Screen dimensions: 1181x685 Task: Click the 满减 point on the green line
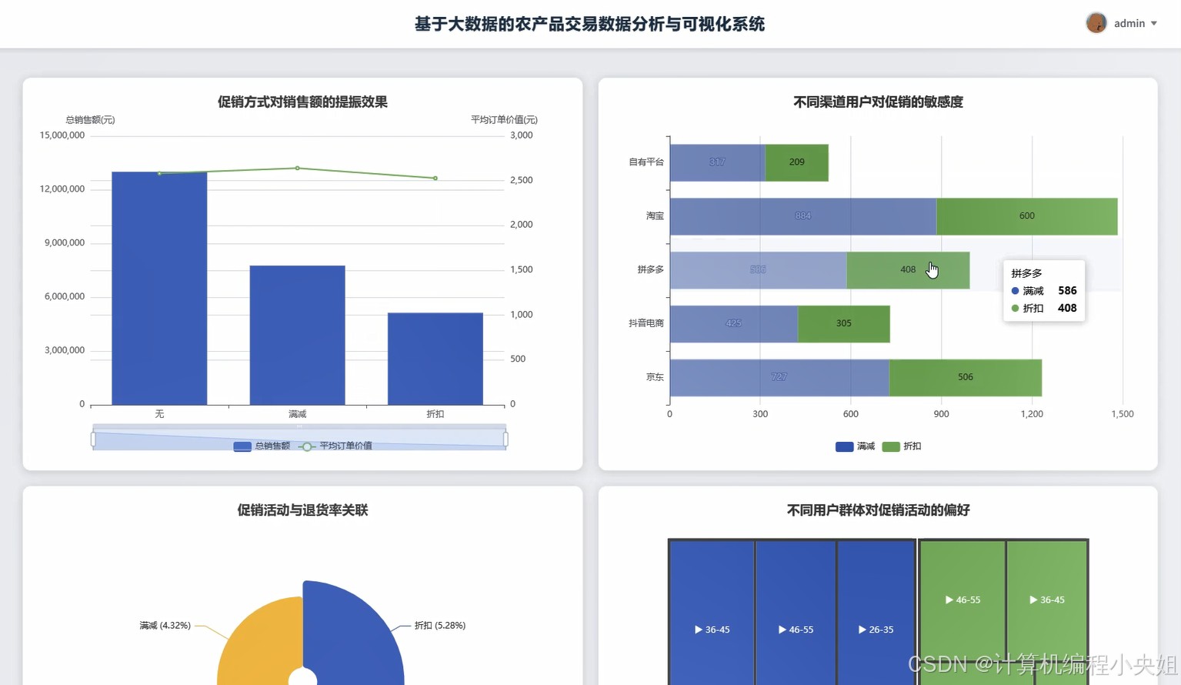(298, 168)
